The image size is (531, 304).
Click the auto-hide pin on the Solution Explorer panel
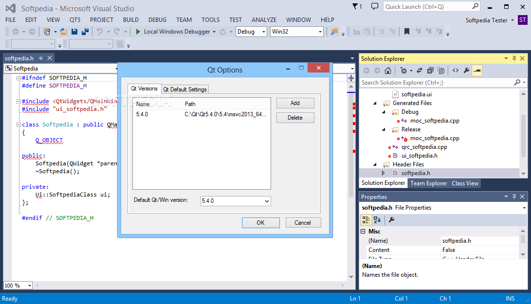[514, 58]
